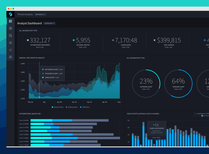Click the previous-period chevron on Task Activity
Image resolution: width=209 pixels, height=154 pixels.
pyautogui.click(x=195, y=114)
